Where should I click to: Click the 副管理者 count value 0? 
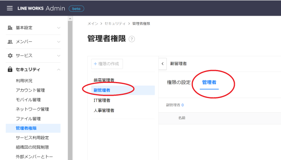(183, 105)
